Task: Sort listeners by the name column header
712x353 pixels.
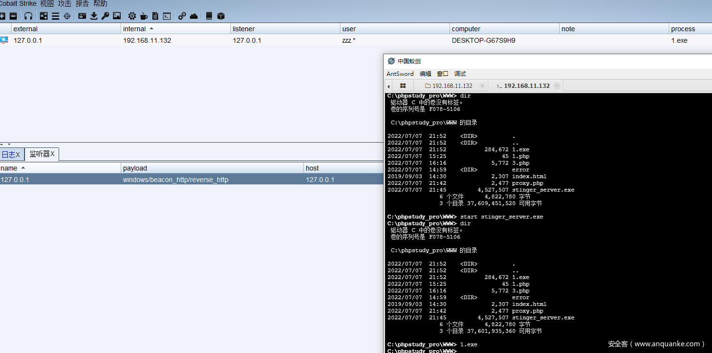Action: coord(9,168)
